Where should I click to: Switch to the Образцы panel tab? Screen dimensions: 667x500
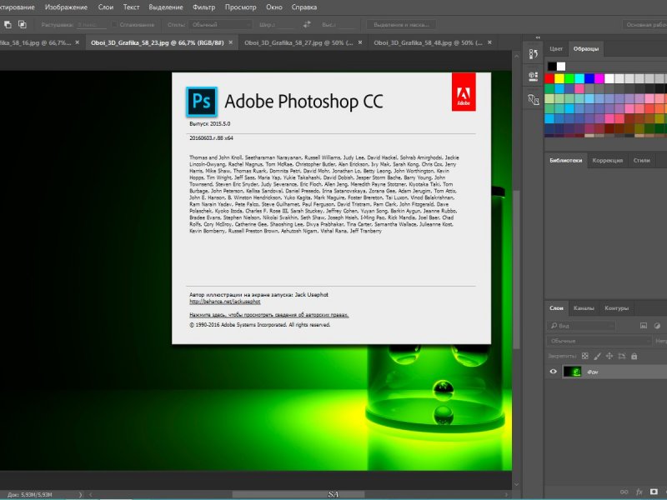pos(586,48)
